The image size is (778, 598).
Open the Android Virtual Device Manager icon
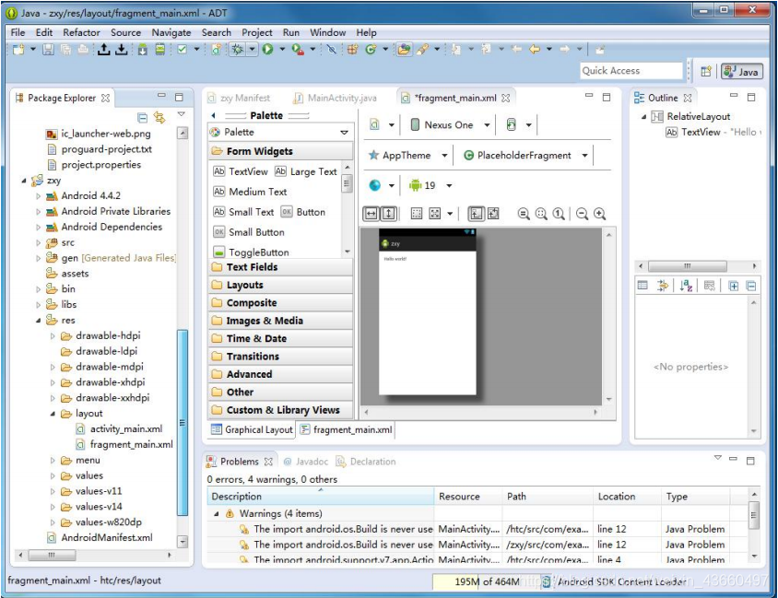pos(160,49)
